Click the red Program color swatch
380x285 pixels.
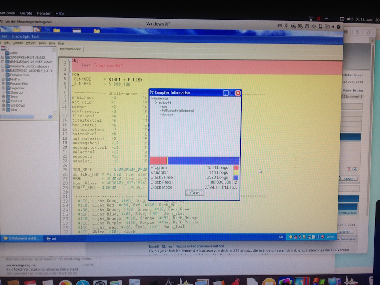pos(236,168)
